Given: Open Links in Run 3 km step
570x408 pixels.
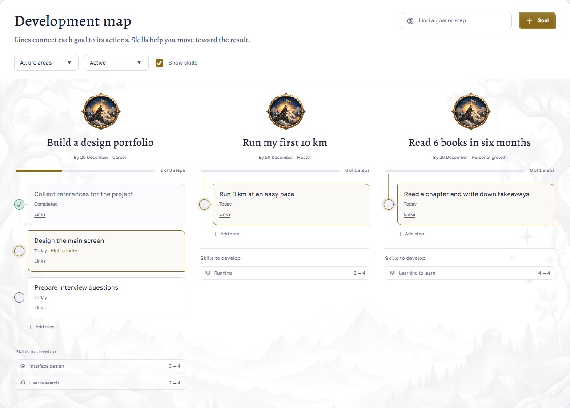Looking at the screenshot, I should point(225,214).
